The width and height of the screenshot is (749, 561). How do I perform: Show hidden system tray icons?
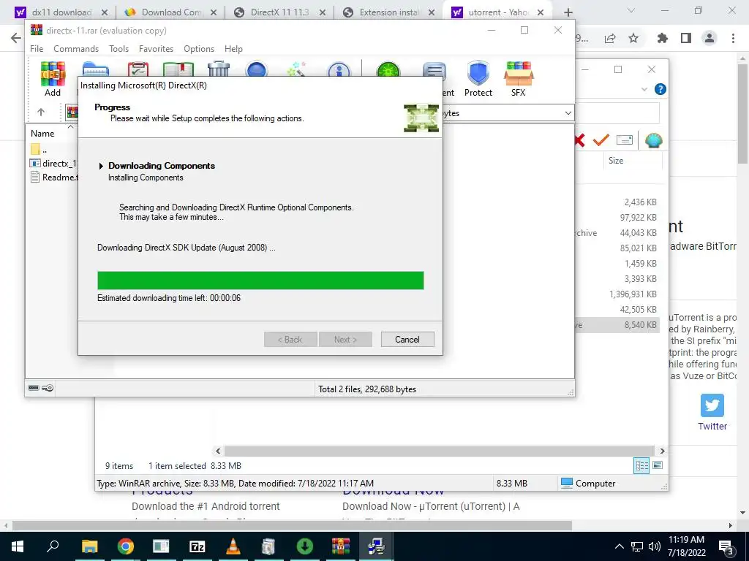pyautogui.click(x=619, y=546)
